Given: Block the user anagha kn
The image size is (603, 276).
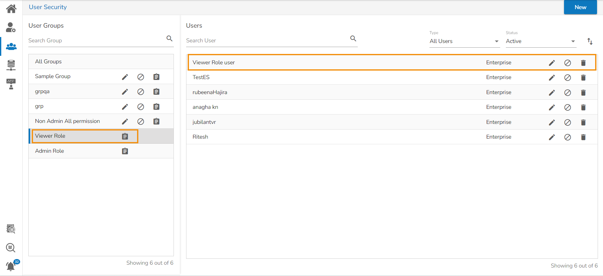Looking at the screenshot, I should pyautogui.click(x=567, y=107).
